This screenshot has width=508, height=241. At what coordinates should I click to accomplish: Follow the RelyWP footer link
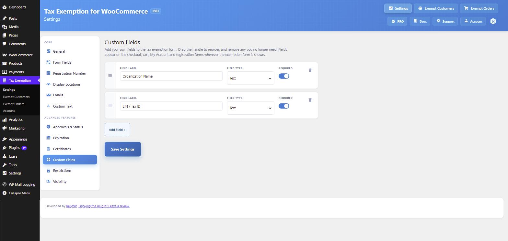point(71,206)
